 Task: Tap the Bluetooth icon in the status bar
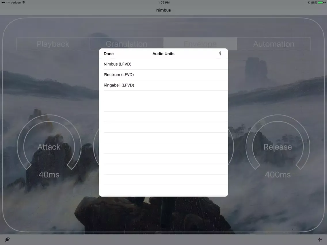pos(309,3)
